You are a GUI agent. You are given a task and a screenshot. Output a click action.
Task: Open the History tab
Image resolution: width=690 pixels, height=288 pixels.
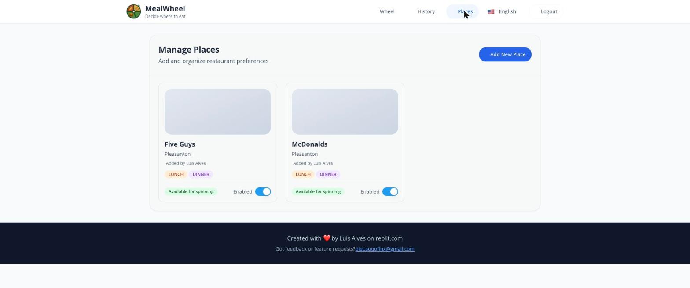pos(426,11)
